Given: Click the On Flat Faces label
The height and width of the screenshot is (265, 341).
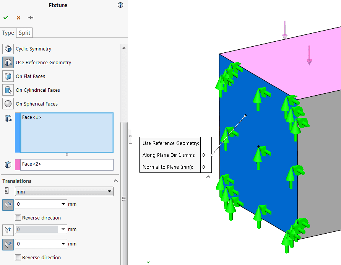Looking at the screenshot, I should coord(31,76).
